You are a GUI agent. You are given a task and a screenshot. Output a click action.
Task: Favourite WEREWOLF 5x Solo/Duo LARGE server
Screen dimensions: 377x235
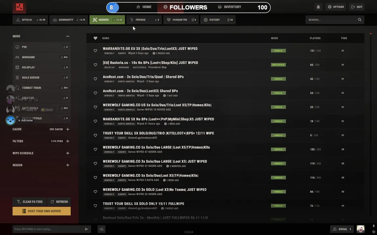tap(96, 149)
